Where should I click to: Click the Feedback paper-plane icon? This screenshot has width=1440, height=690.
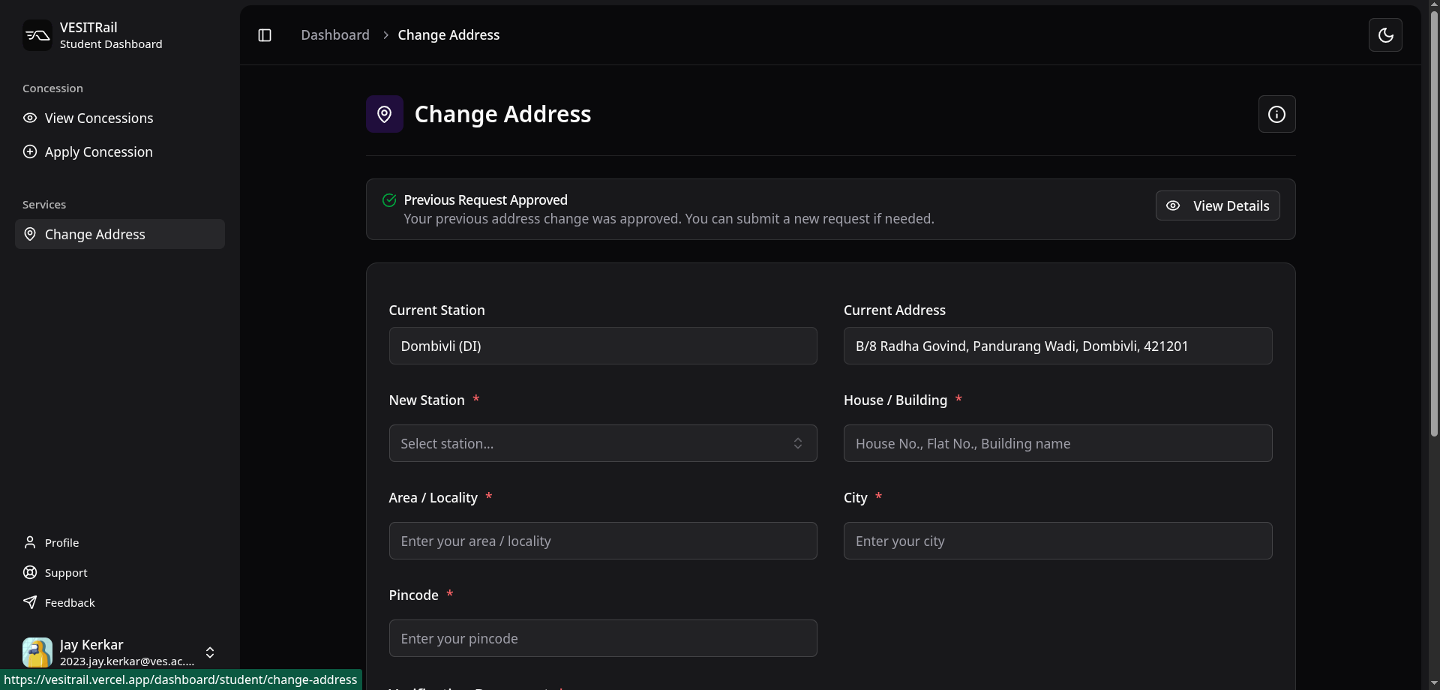[29, 602]
